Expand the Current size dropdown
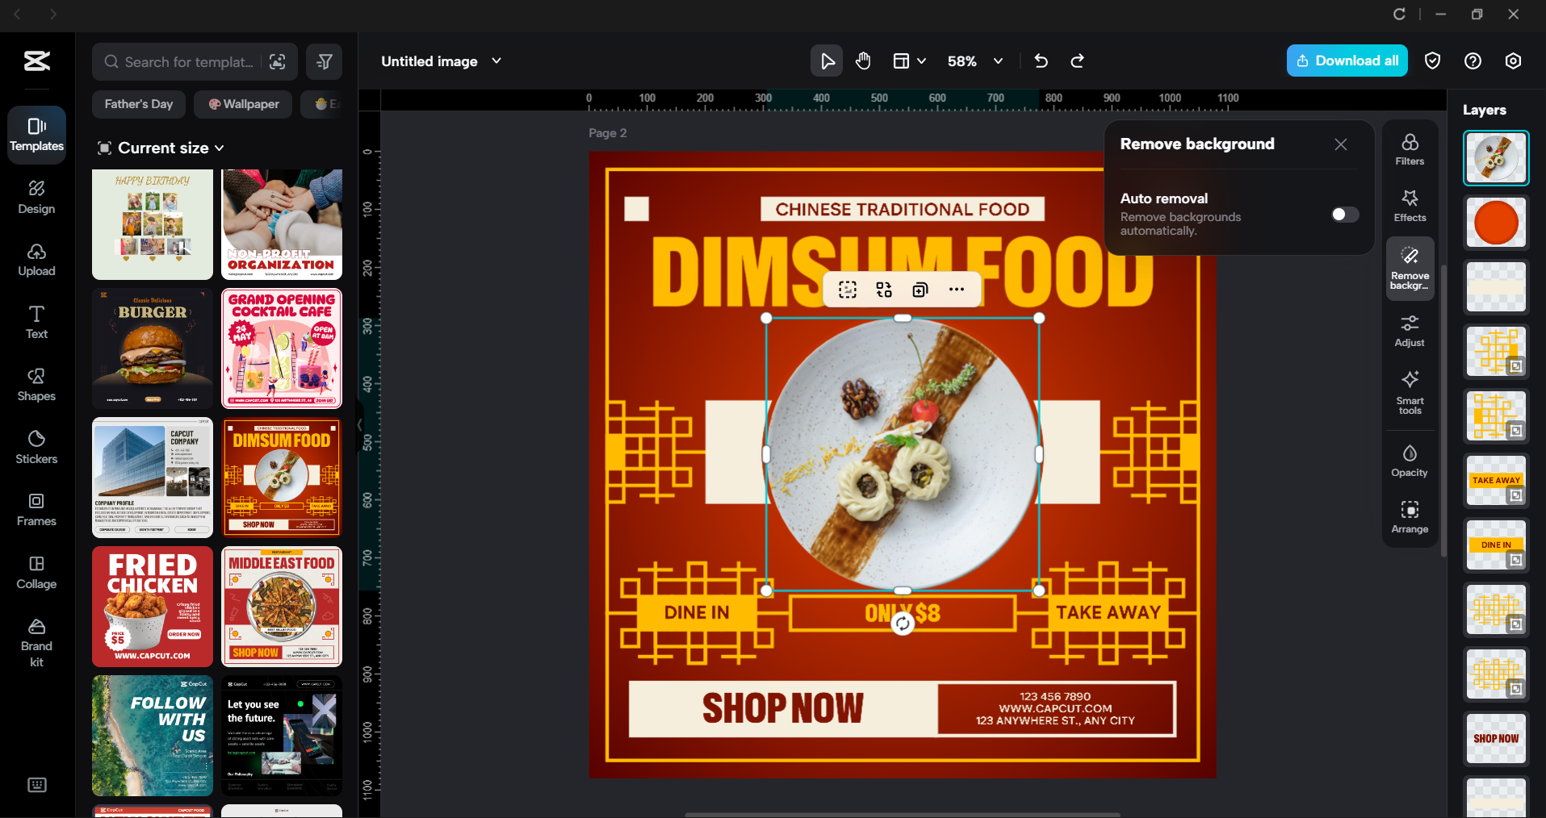This screenshot has width=1546, height=818. [161, 148]
